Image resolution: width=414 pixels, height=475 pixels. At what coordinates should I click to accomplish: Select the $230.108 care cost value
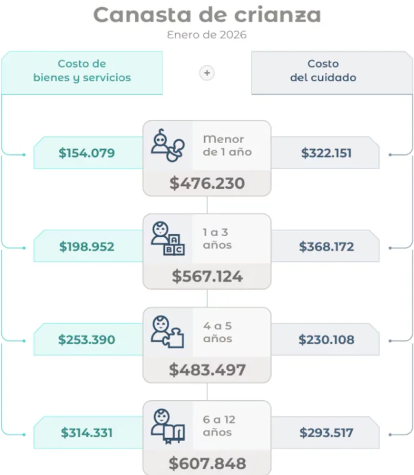tap(326, 340)
